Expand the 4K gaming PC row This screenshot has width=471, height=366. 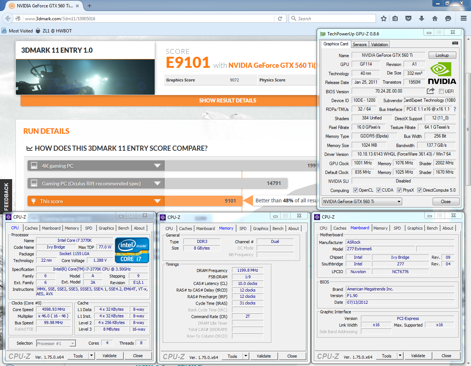(157, 165)
